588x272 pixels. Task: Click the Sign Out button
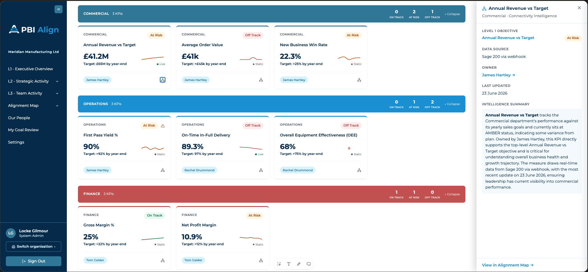[x=34, y=261]
